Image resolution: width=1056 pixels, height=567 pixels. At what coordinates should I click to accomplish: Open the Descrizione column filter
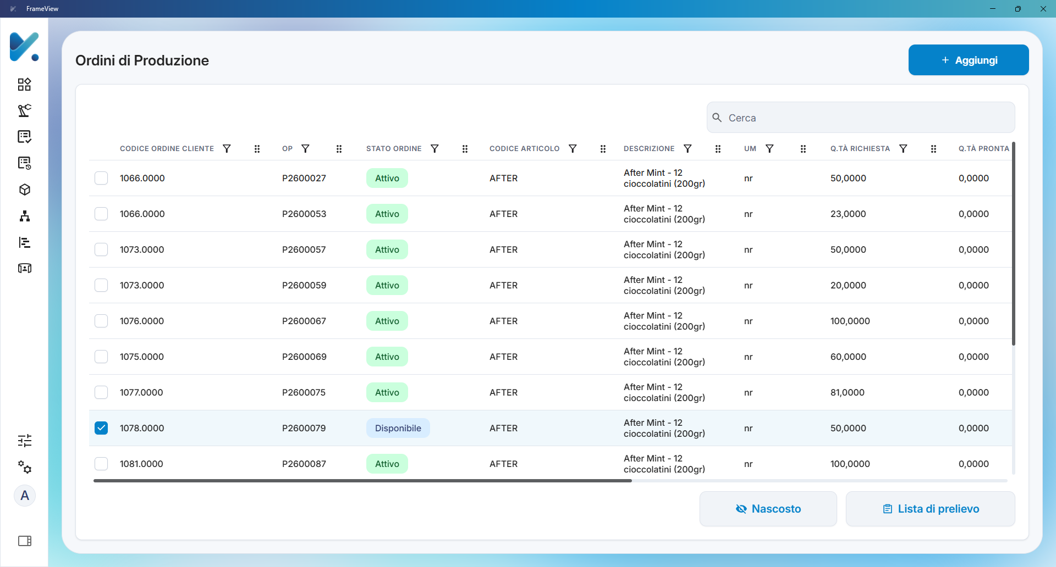(687, 149)
